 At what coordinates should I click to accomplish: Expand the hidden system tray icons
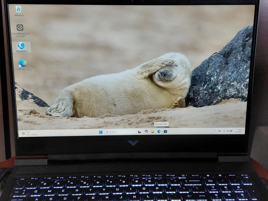(215, 131)
